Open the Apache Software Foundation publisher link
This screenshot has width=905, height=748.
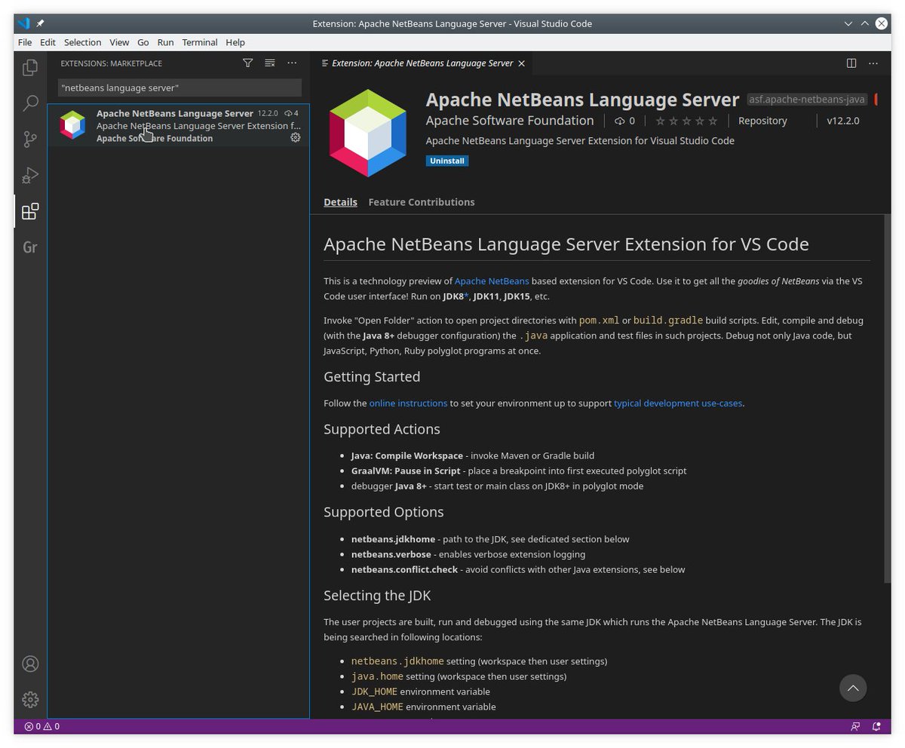[x=510, y=121]
